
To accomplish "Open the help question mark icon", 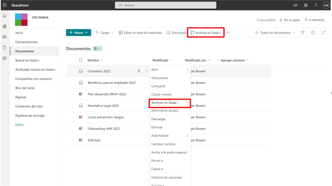I will 316,5.
